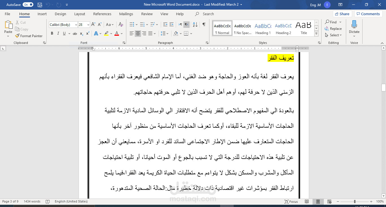386x207 pixels.
Task: Toggle right-to-left text direction
Action: coord(187,25)
